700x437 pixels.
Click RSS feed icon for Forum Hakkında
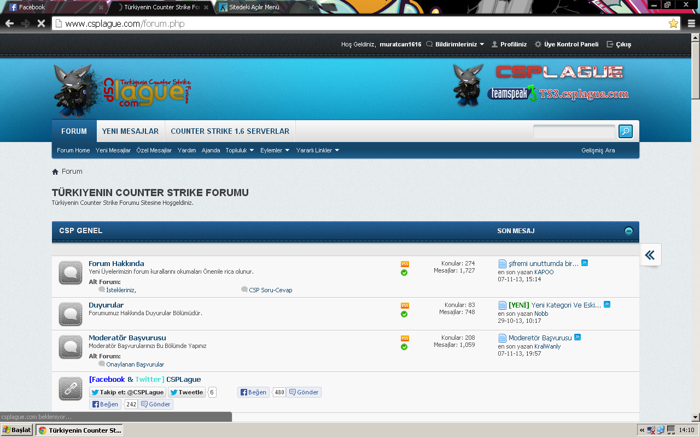pos(405,264)
